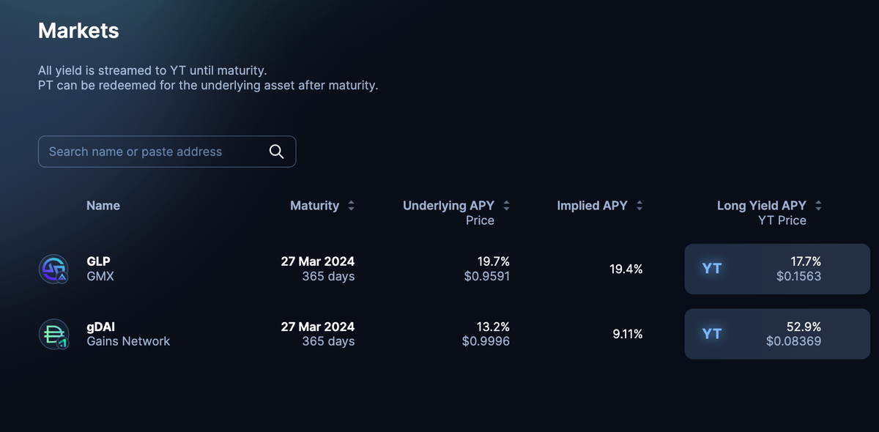Click the Maturity column header
The image size is (879, 432).
click(314, 206)
